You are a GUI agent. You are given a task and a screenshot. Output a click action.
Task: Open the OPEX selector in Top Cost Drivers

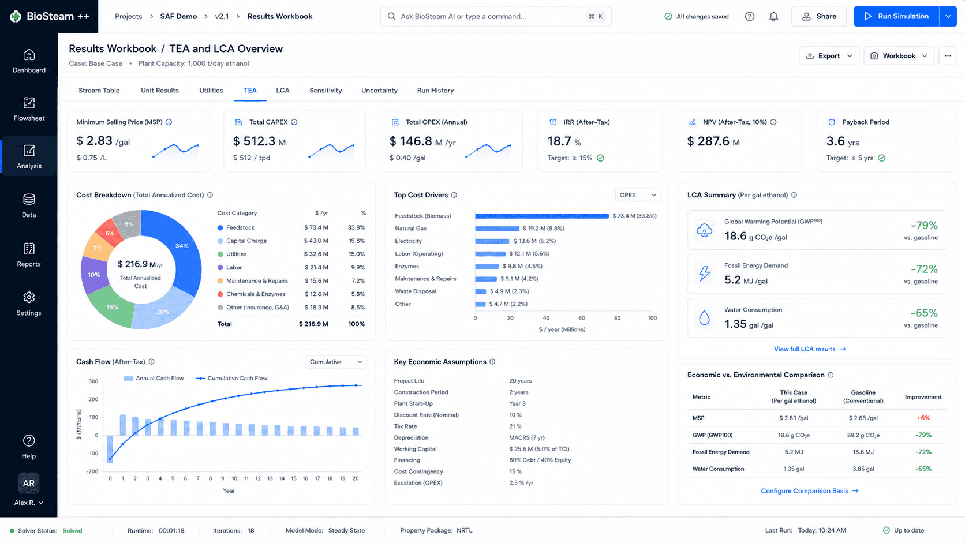point(638,195)
